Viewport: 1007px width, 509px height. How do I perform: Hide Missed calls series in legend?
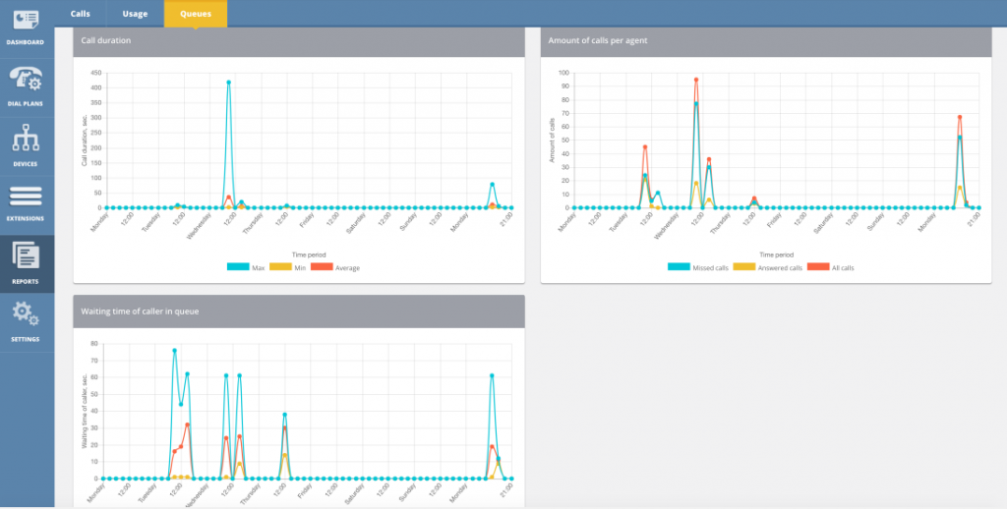point(698,267)
